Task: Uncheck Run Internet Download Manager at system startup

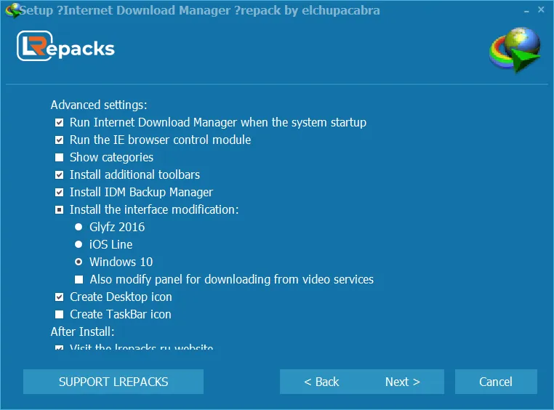Action: [60, 123]
